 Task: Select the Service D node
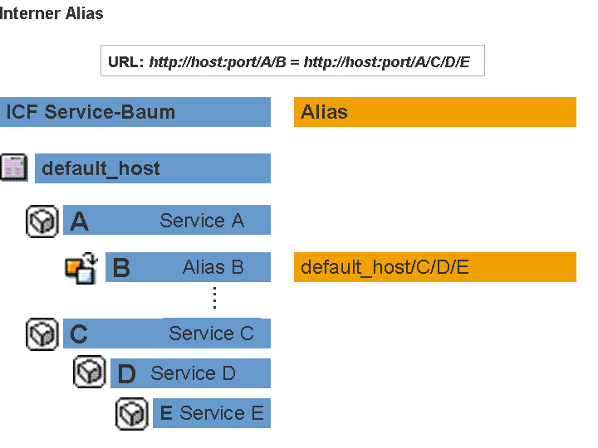(x=191, y=373)
